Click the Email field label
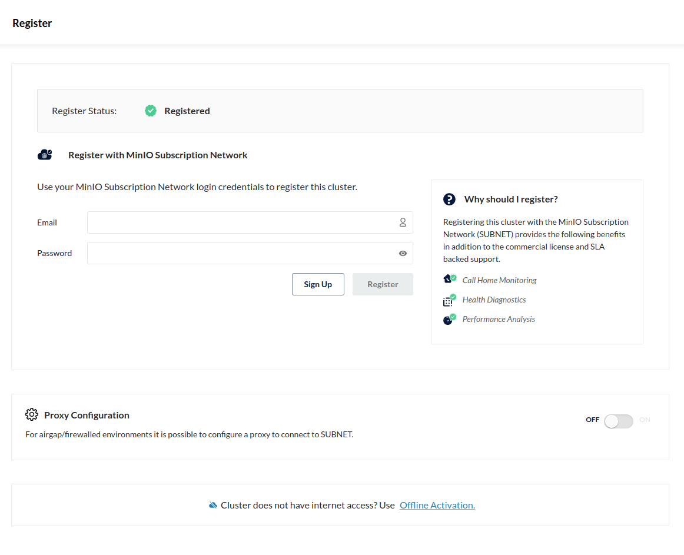 pos(47,222)
